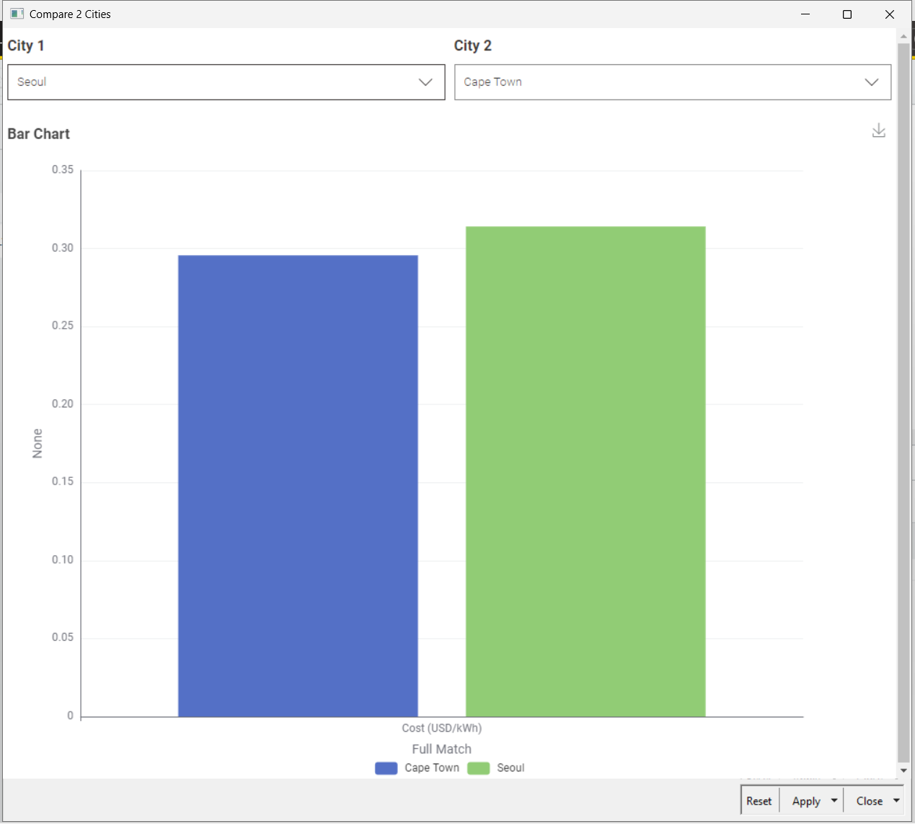The width and height of the screenshot is (915, 824).
Task: Select the green Seoul bar
Action: coord(585,471)
